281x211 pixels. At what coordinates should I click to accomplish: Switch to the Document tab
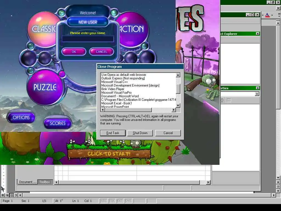pos(27,182)
